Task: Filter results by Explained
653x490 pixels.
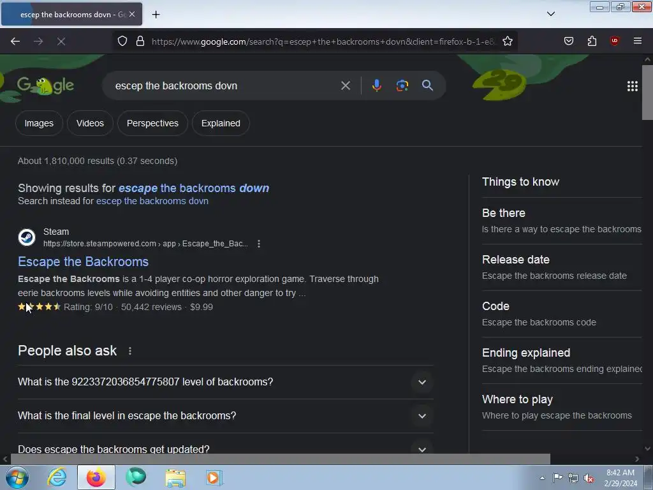Action: point(221,123)
